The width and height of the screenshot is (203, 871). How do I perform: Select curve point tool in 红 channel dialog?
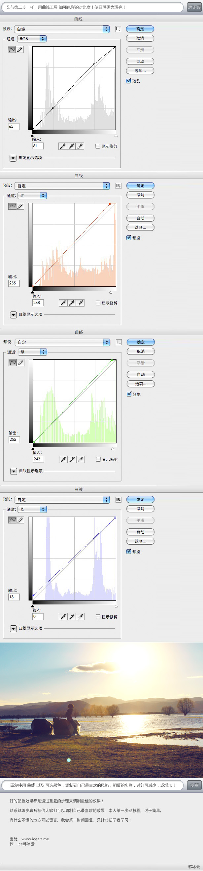coord(13,206)
